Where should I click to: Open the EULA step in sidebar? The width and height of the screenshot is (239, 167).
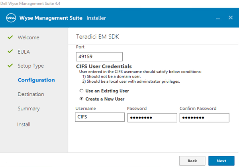tap(24, 52)
